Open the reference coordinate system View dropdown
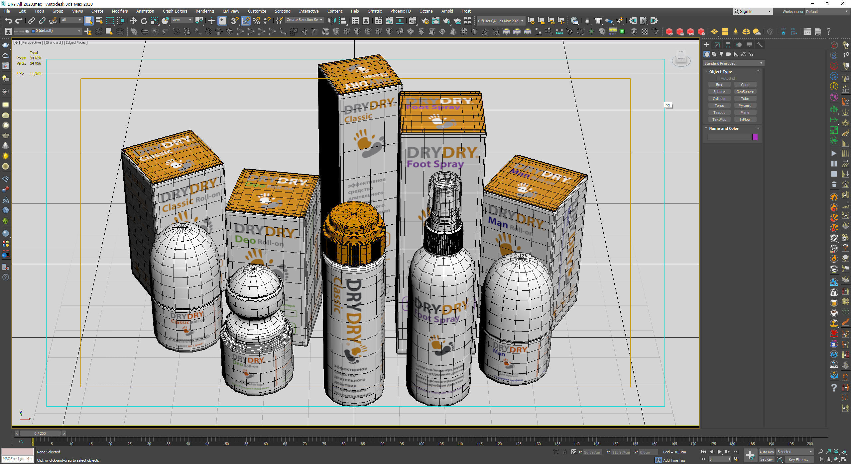This screenshot has height=464, width=851. 181,20
